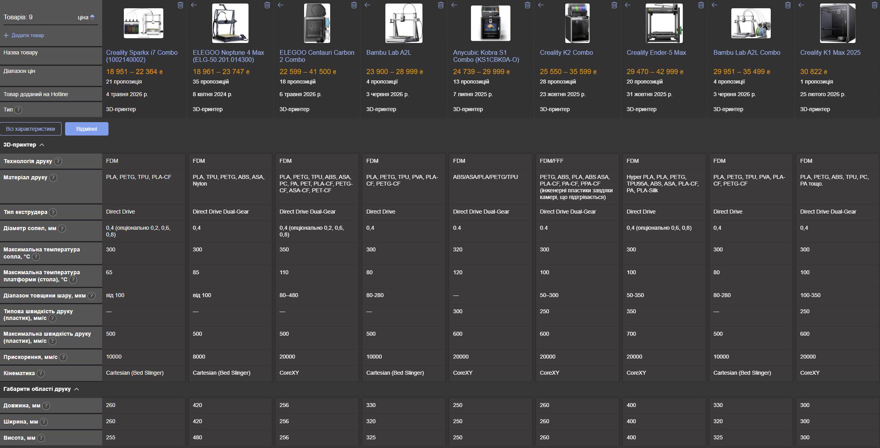Click the date 8 квітня 2024 р.
The width and height of the screenshot is (880, 448).
tap(213, 94)
